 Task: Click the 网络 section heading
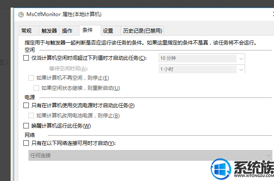click(30, 135)
